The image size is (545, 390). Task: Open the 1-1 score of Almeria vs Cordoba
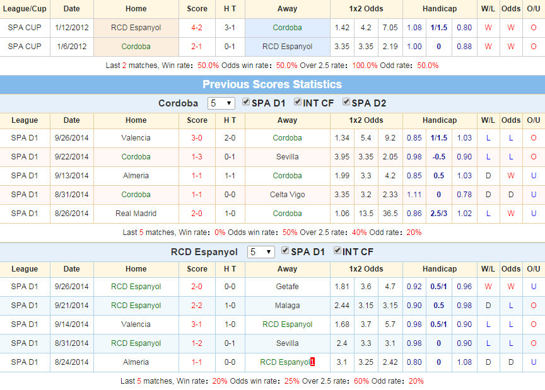coord(197,176)
